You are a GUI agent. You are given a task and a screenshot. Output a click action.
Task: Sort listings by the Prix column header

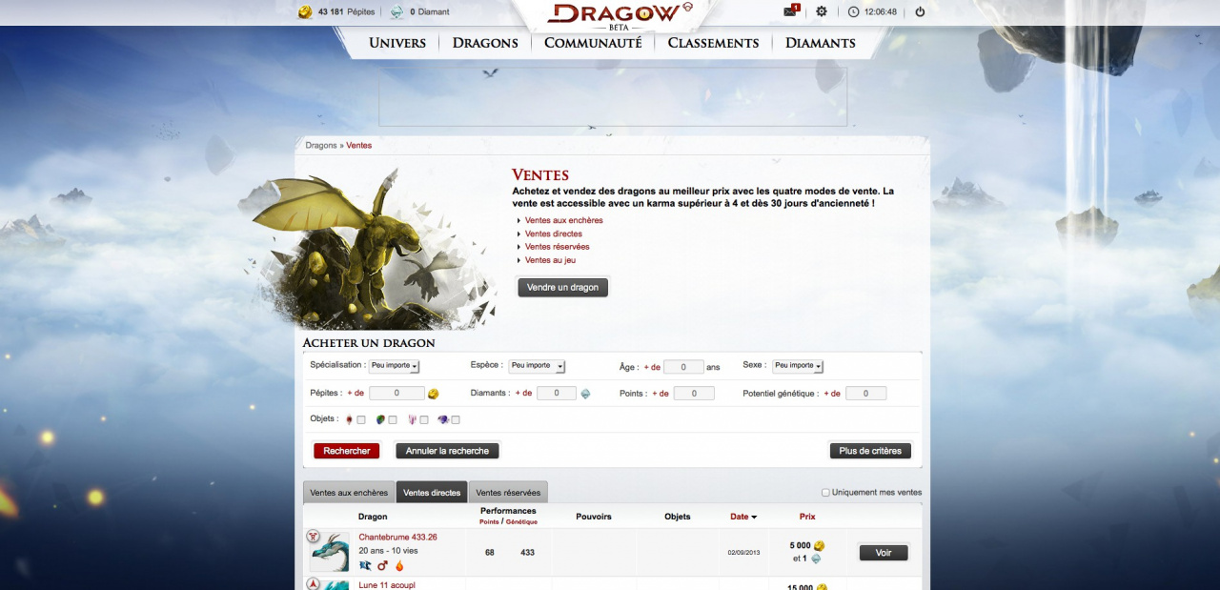tap(807, 517)
